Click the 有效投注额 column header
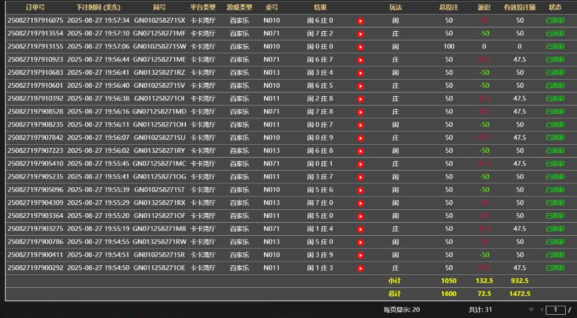This screenshot has width=577, height=318. 519,8
